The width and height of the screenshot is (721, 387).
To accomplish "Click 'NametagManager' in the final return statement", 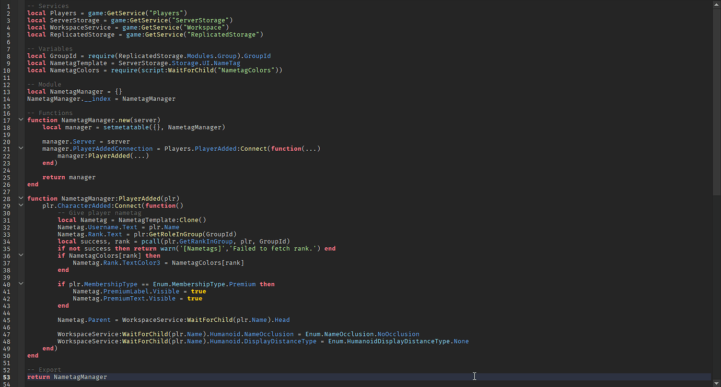I will (80, 377).
